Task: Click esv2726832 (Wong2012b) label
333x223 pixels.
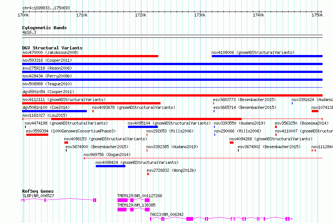Action: [171, 170]
